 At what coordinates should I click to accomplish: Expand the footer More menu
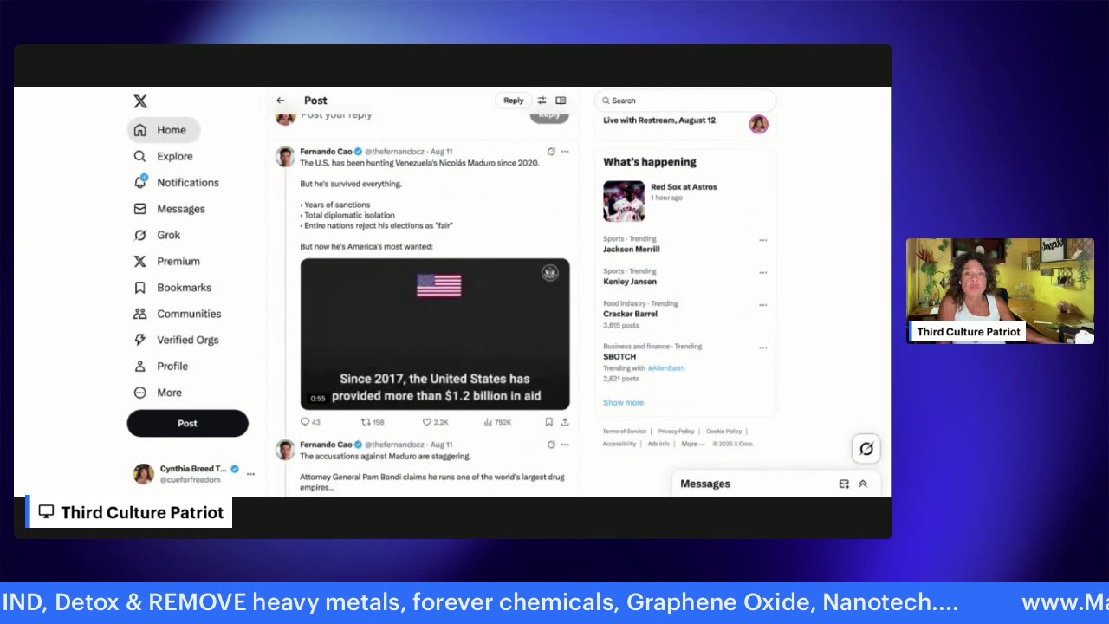tap(692, 444)
